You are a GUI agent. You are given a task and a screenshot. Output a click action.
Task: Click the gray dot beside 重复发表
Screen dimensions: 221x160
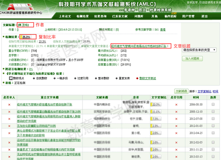[x=117, y=78]
